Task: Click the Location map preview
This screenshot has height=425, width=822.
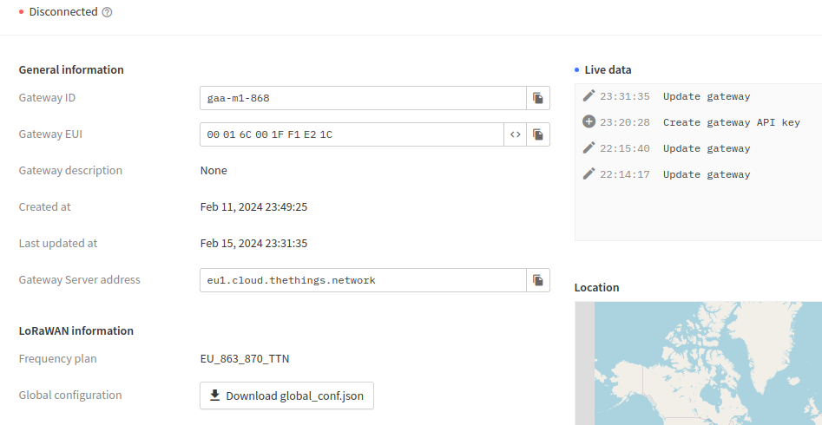Action: [703, 364]
